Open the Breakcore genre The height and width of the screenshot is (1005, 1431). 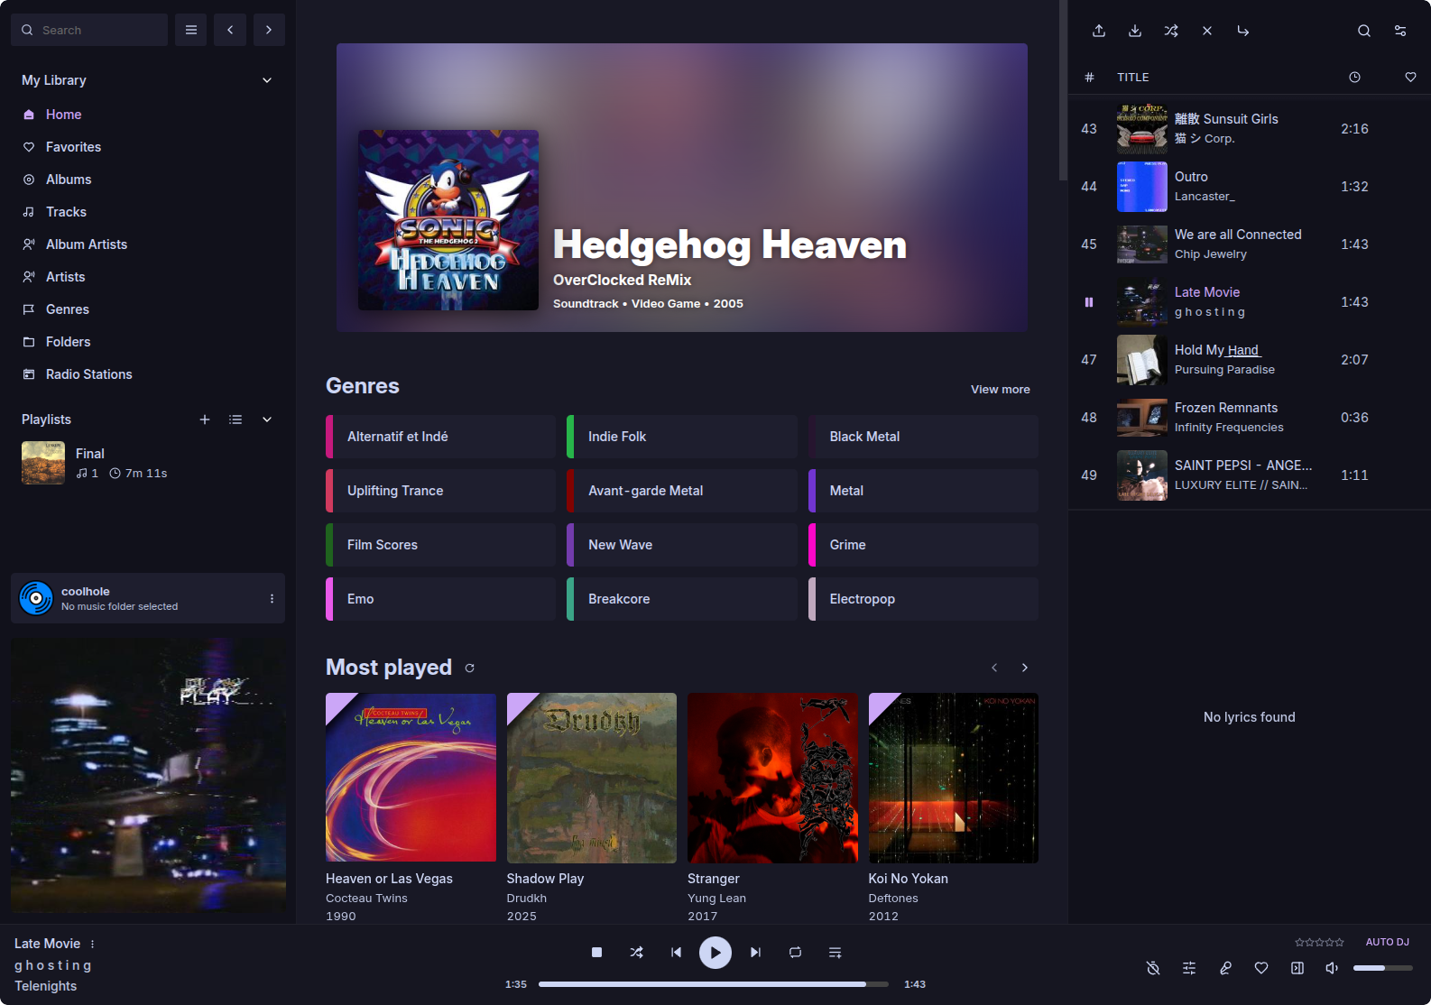[682, 599]
